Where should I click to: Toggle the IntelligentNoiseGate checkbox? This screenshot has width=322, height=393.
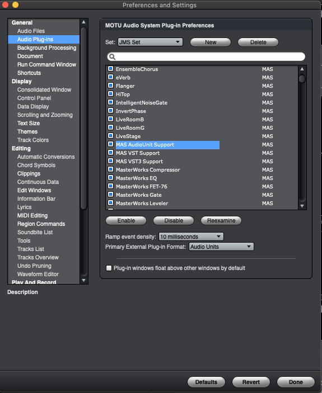click(x=110, y=102)
